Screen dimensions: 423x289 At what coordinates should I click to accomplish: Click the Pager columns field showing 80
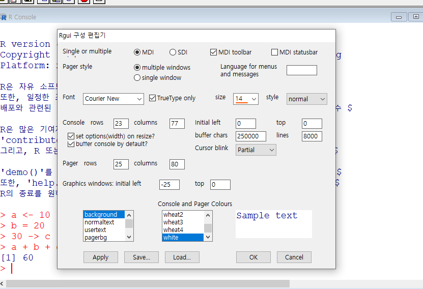(x=177, y=164)
